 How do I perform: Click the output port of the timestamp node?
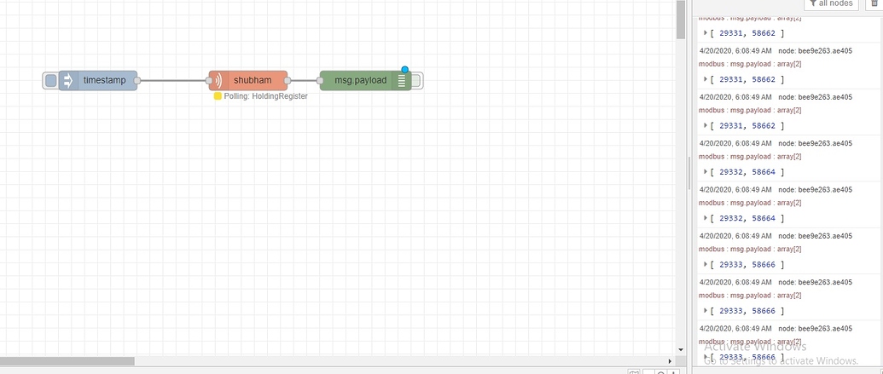coord(137,80)
